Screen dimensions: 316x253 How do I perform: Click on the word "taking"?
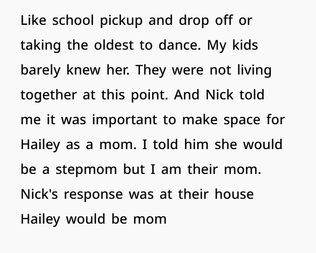coord(42,46)
